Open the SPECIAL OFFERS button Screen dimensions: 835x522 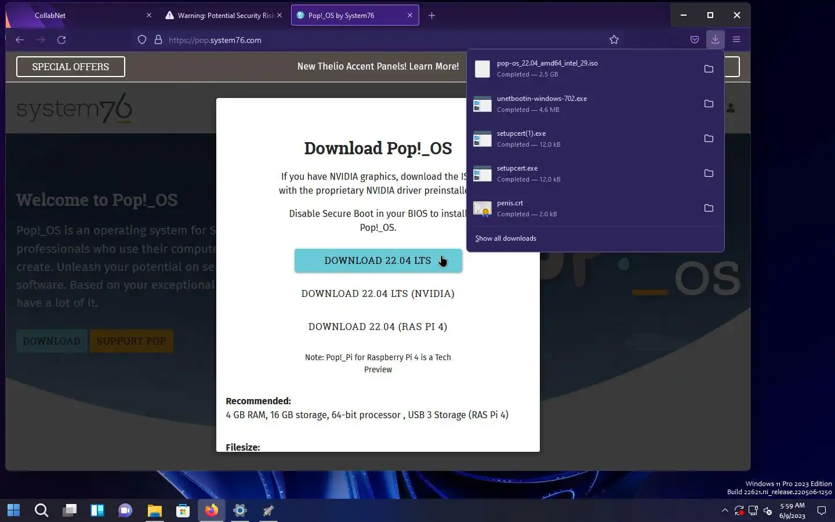[71, 67]
